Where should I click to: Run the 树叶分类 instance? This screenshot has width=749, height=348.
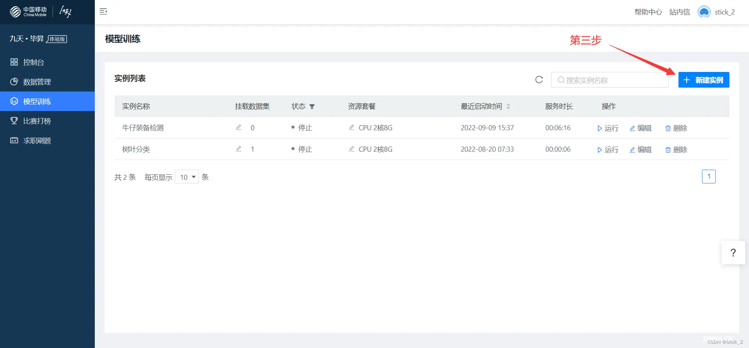[608, 150]
